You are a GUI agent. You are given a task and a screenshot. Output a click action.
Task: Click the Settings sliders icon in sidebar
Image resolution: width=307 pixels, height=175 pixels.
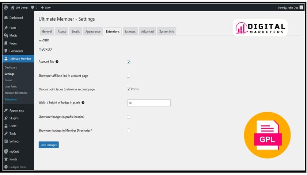[6, 141]
